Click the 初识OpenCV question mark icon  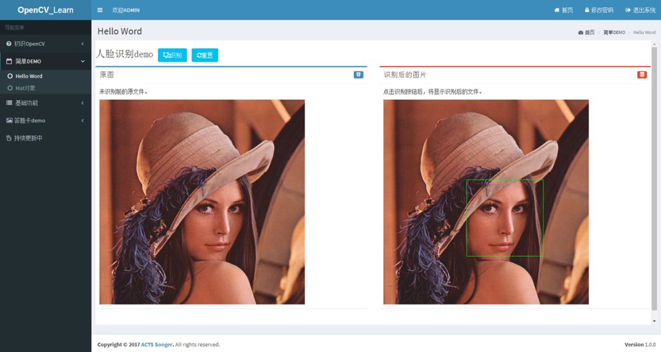click(9, 44)
